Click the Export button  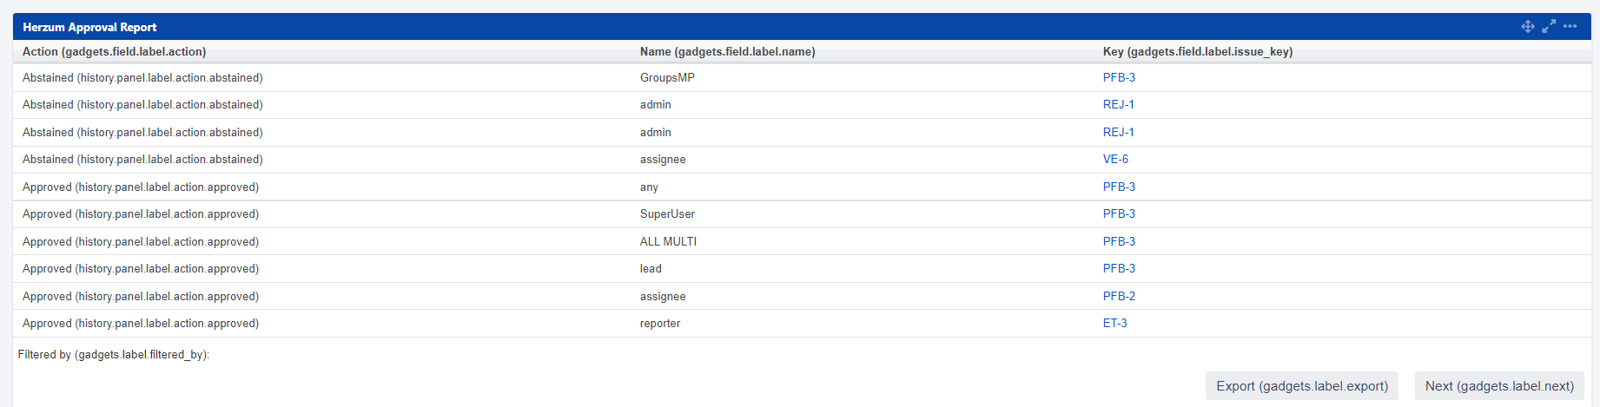(x=1301, y=386)
